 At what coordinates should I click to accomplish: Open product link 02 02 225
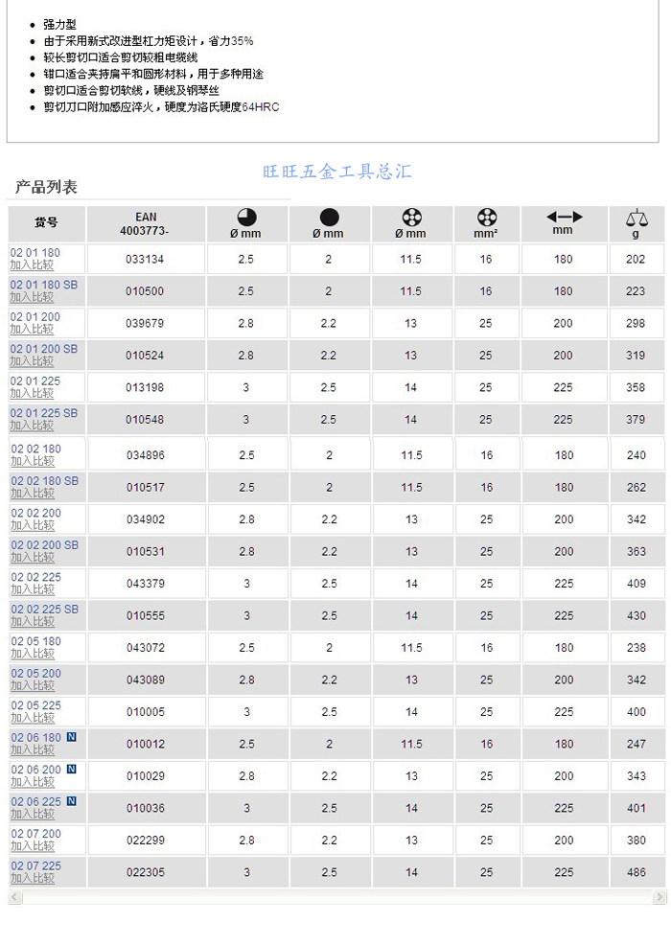tap(35, 577)
